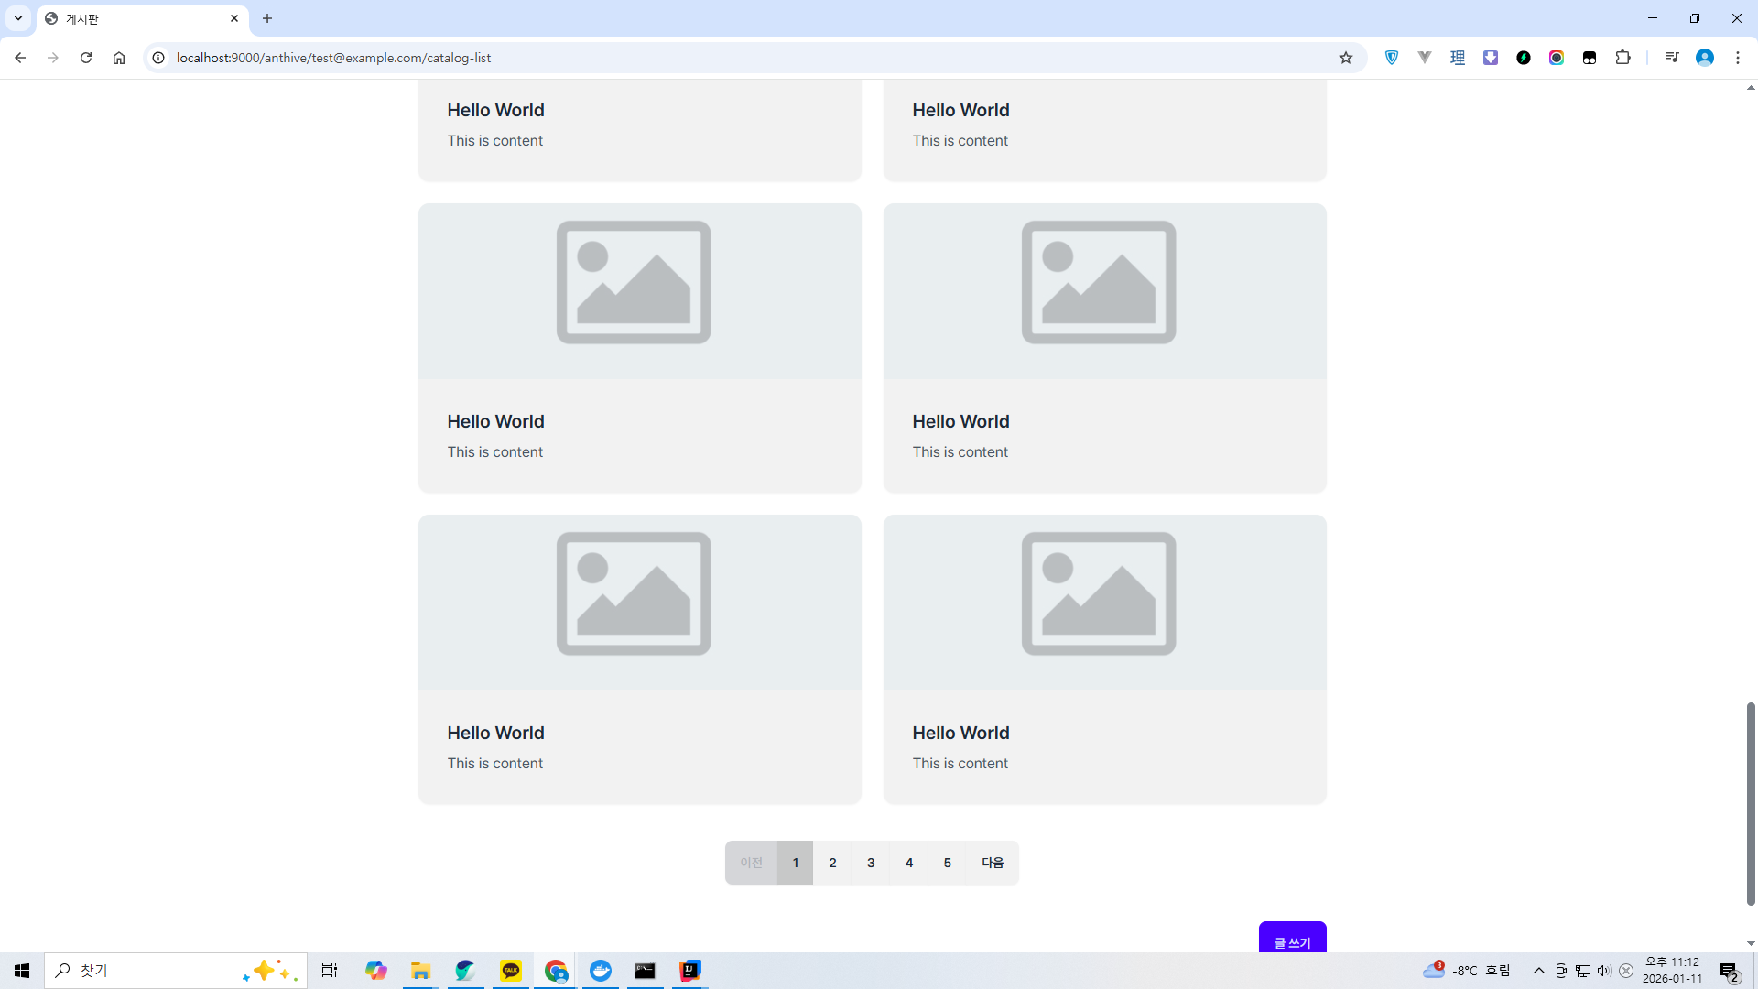This screenshot has height=989, width=1758.
Task: Open the media control icon in toolbar
Action: 1671,58
